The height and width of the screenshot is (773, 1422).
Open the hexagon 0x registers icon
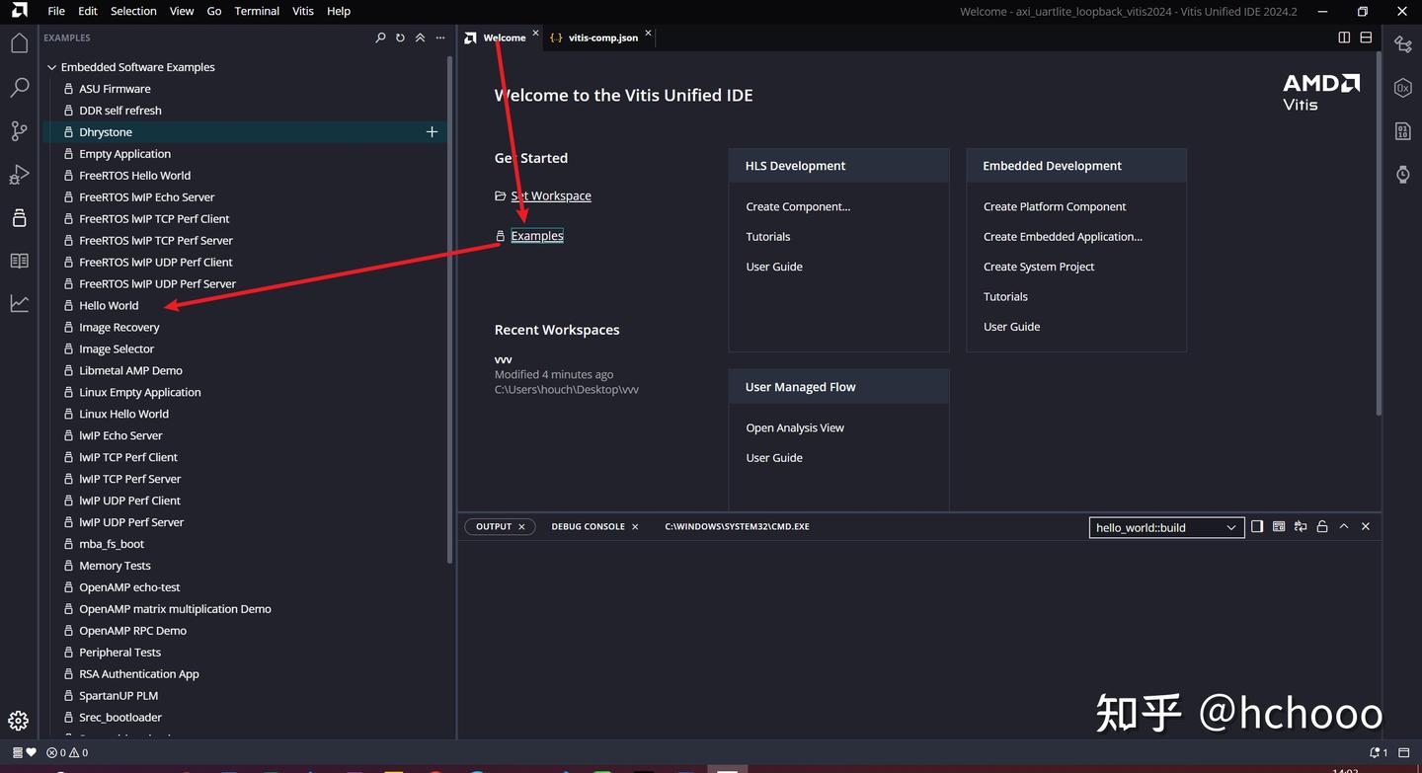pyautogui.click(x=1402, y=88)
